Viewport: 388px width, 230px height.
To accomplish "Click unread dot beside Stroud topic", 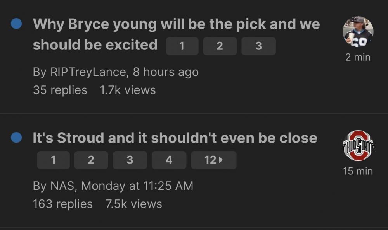I will [x=16, y=138].
